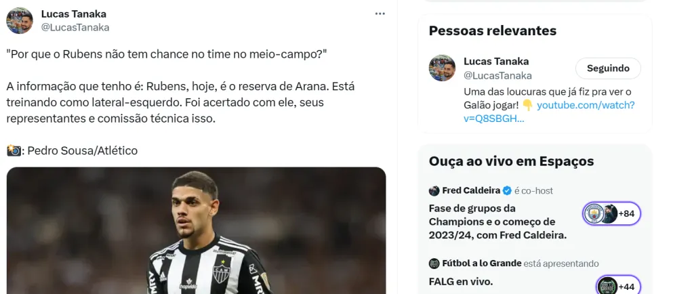Click the @LucasTanaka handle under Pessoas relevantes

pos(497,75)
